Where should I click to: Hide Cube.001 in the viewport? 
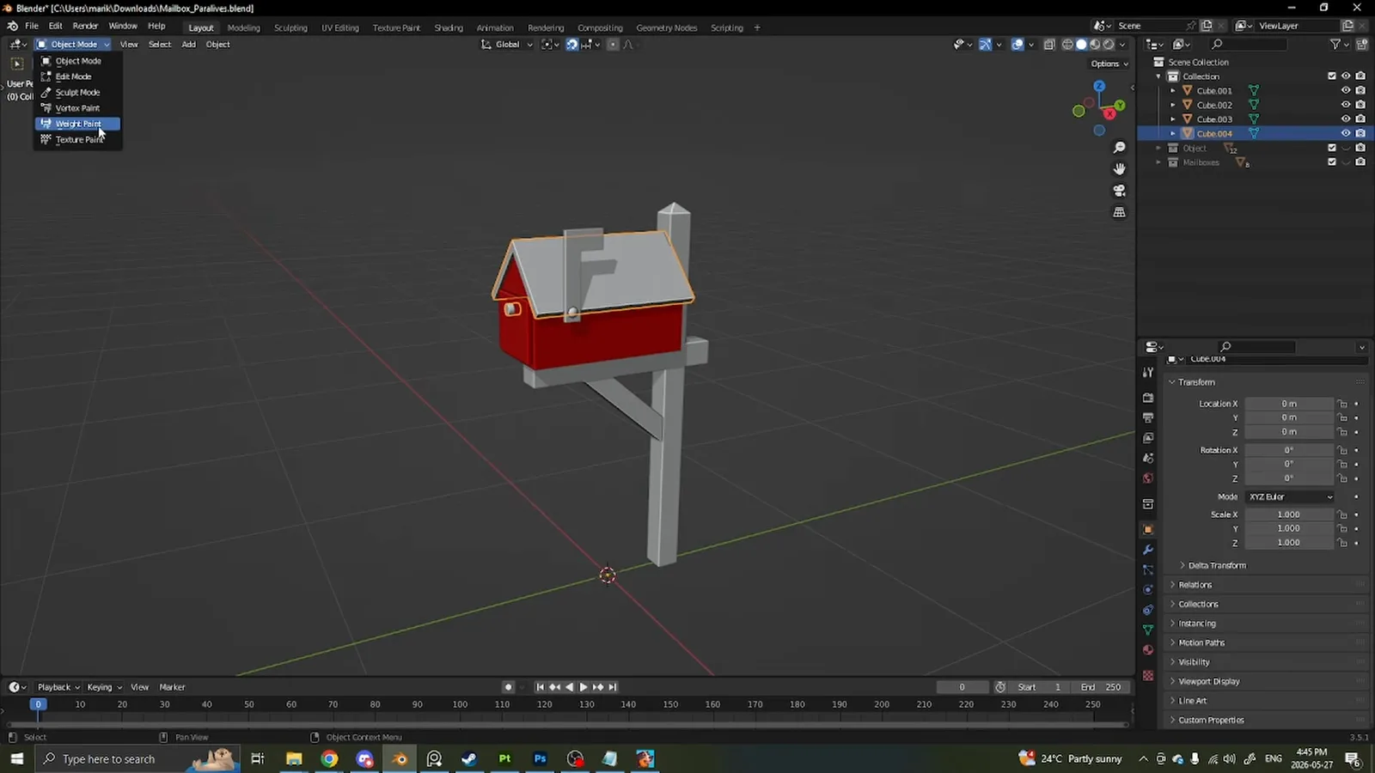pos(1346,90)
